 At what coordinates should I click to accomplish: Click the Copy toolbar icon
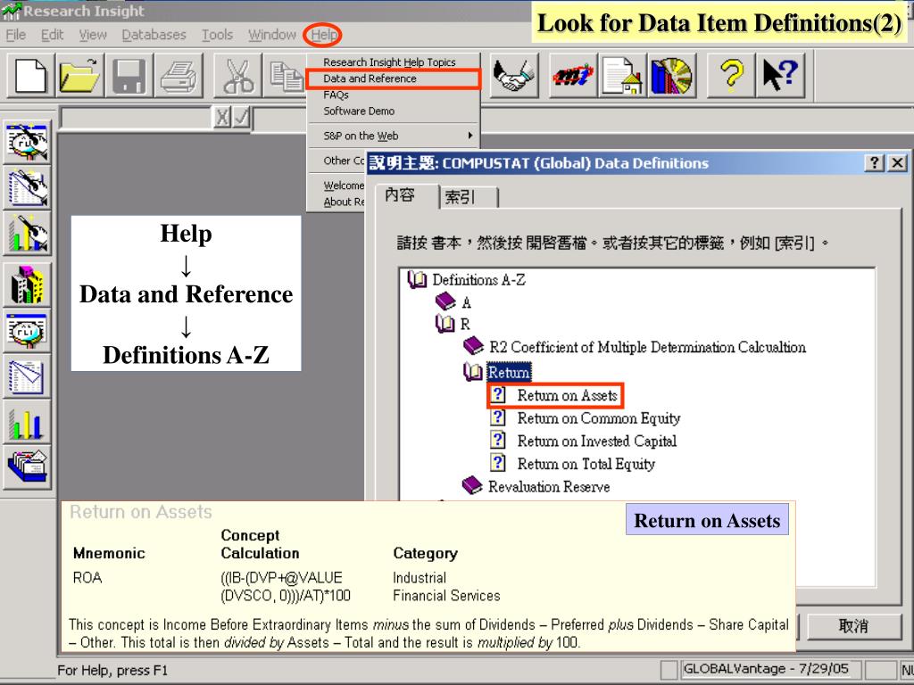(x=285, y=76)
